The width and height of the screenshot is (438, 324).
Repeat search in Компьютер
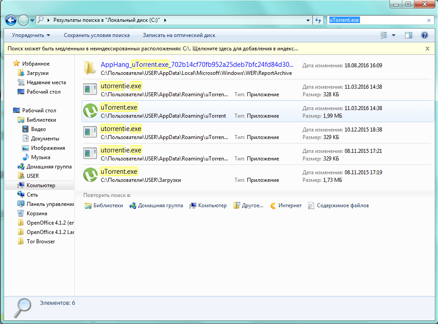(208, 205)
